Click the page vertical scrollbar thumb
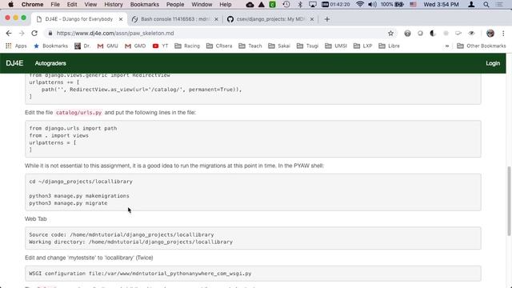Viewport: 512px width, 288px height. pyautogui.click(x=509, y=201)
